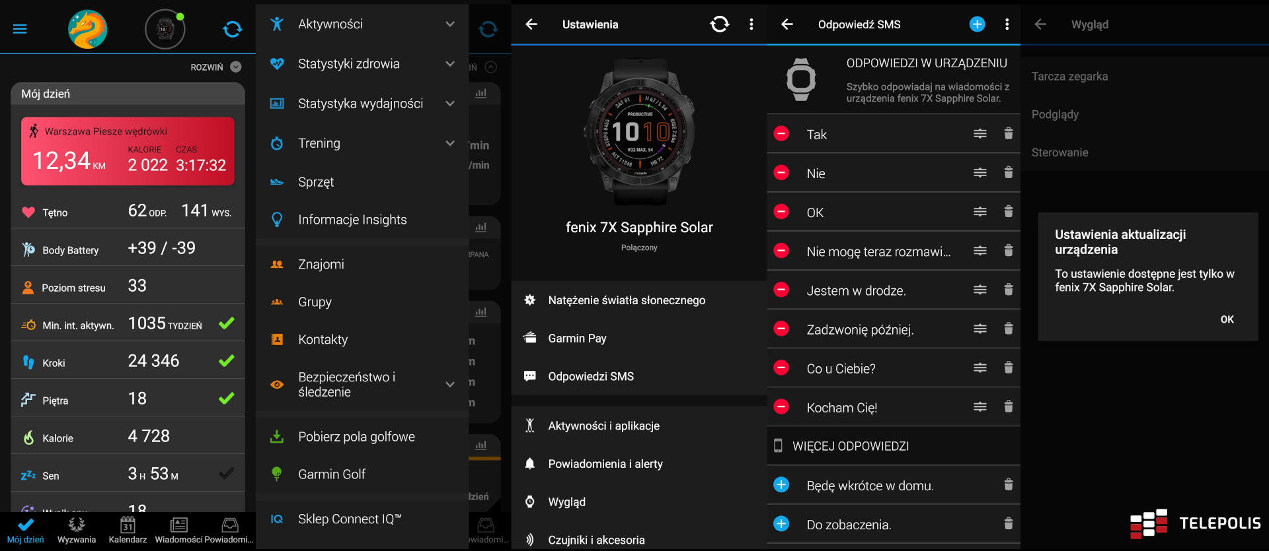
Task: Click the reorder handle for 'Nie' response
Action: (980, 173)
